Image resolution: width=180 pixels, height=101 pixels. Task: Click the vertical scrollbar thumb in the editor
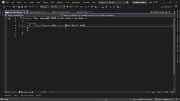pos(174,46)
